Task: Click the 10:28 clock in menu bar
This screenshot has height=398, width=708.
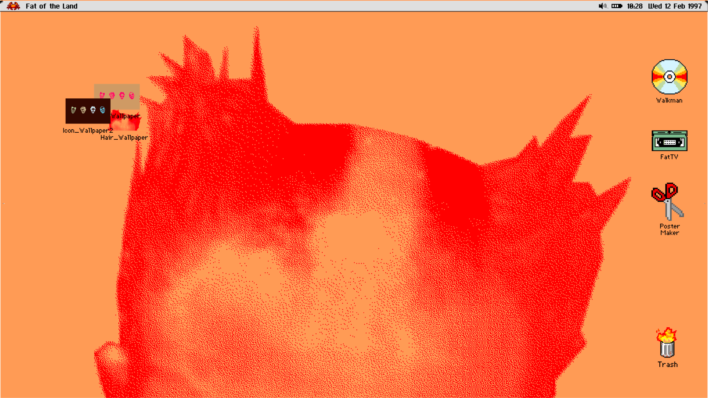Action: [x=635, y=6]
